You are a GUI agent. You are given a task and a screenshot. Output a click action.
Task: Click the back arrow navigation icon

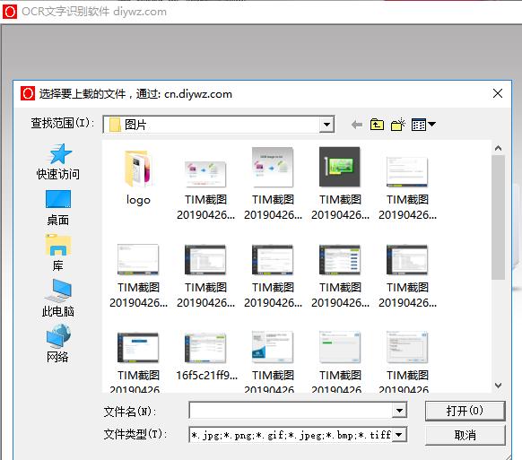(357, 125)
